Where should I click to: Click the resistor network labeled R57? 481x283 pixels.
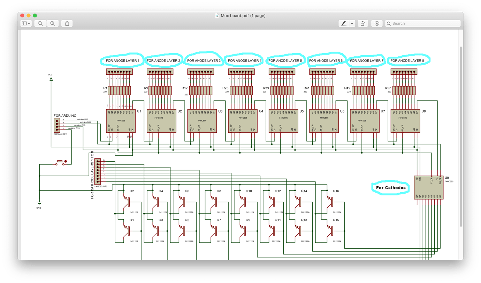(x=404, y=90)
